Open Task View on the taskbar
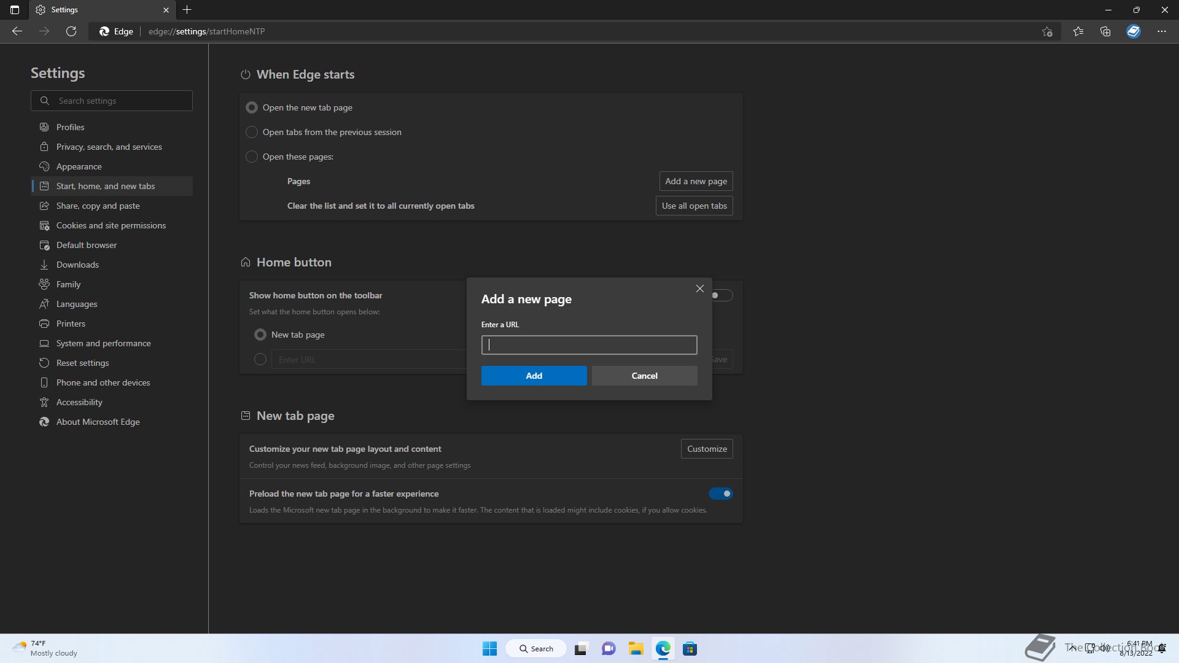This screenshot has height=663, width=1179. pos(582,649)
